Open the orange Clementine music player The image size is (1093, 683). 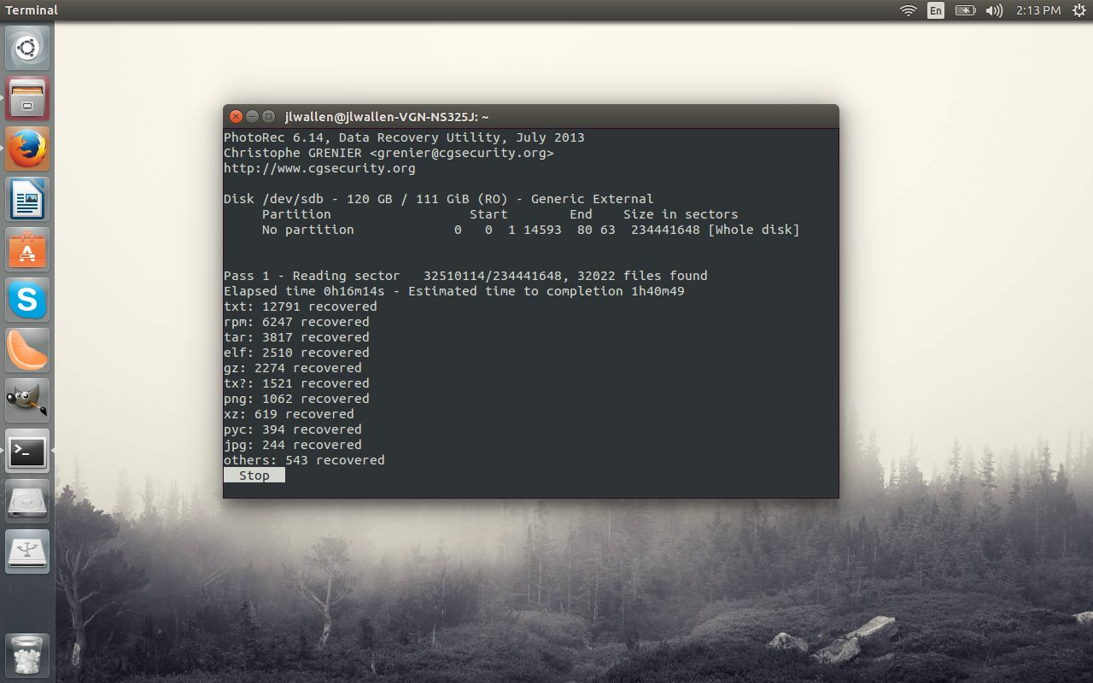(27, 350)
